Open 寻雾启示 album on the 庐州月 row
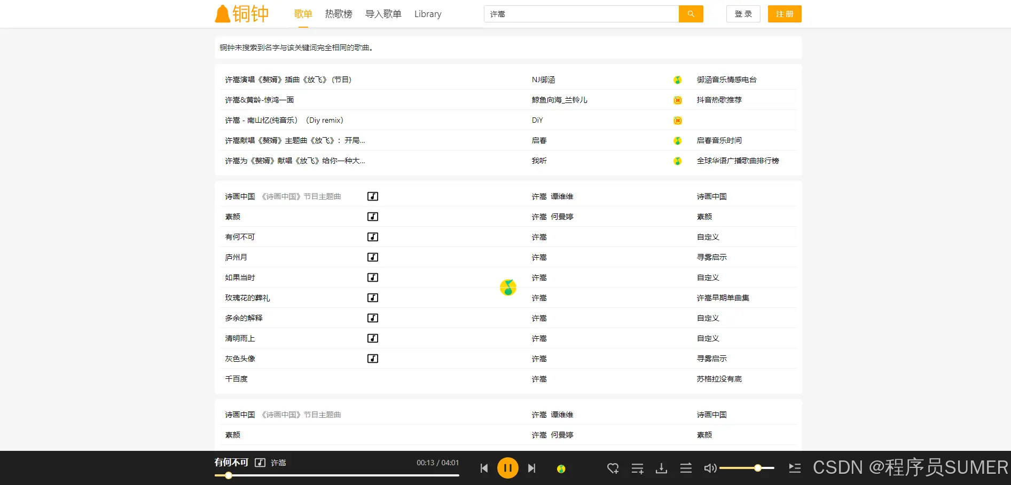 pyautogui.click(x=711, y=257)
